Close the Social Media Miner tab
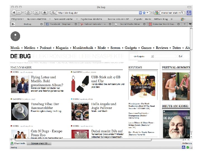The width and height of the screenshot is (201, 151). 144,24
